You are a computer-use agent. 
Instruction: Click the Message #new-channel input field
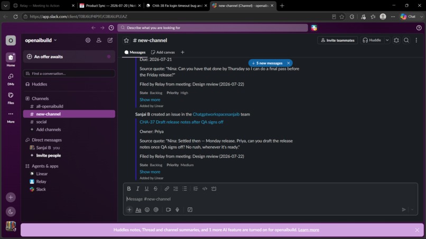[270, 199]
